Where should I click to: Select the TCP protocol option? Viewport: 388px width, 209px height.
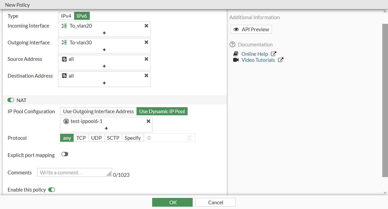click(x=81, y=137)
